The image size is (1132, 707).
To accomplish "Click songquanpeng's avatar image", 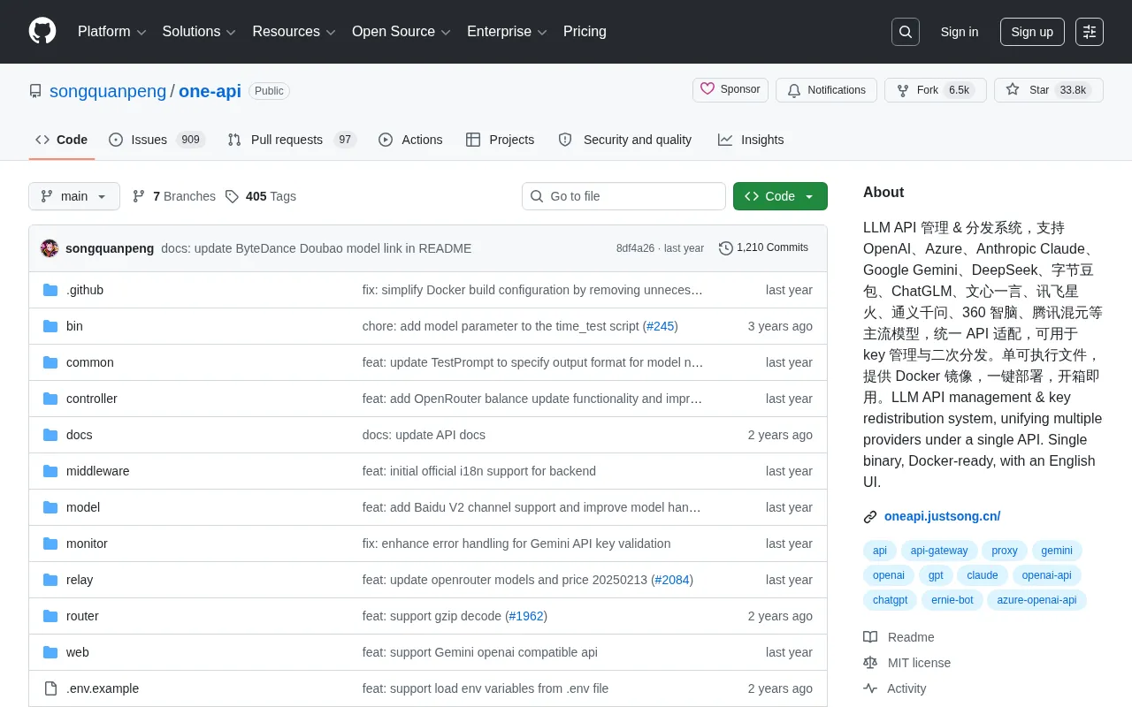I will coord(50,248).
